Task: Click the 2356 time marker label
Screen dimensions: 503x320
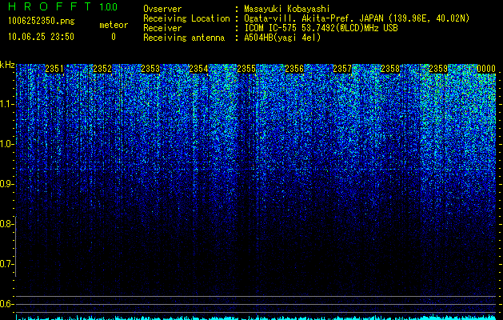Action: (294, 69)
